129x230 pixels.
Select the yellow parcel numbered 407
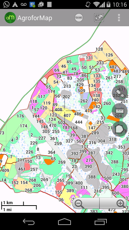(67, 115)
